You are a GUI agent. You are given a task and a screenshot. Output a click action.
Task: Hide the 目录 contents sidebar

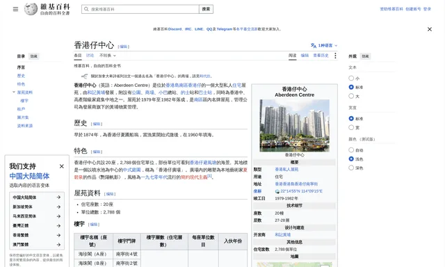[x=34, y=56]
